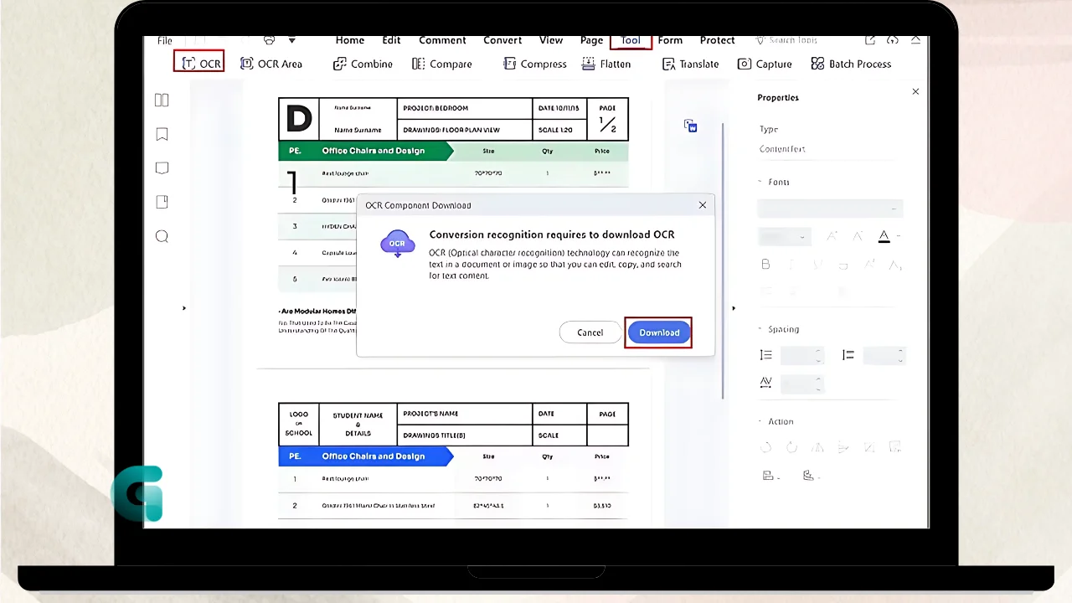The image size is (1072, 603).
Task: Click the share icon at top right
Action: point(870,39)
